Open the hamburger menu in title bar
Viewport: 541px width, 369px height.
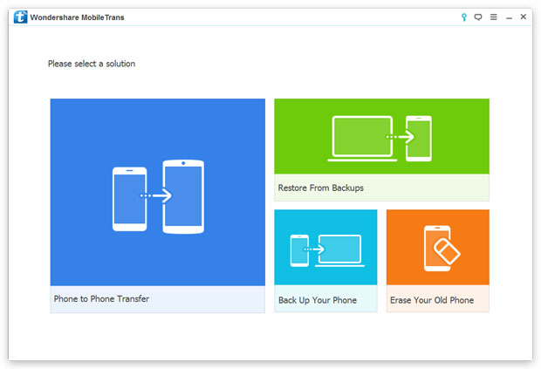494,17
